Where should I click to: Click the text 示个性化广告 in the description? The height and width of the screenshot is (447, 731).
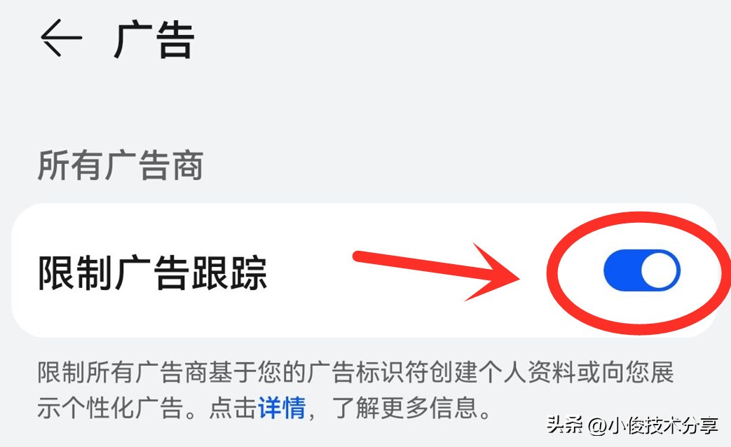coord(110,408)
